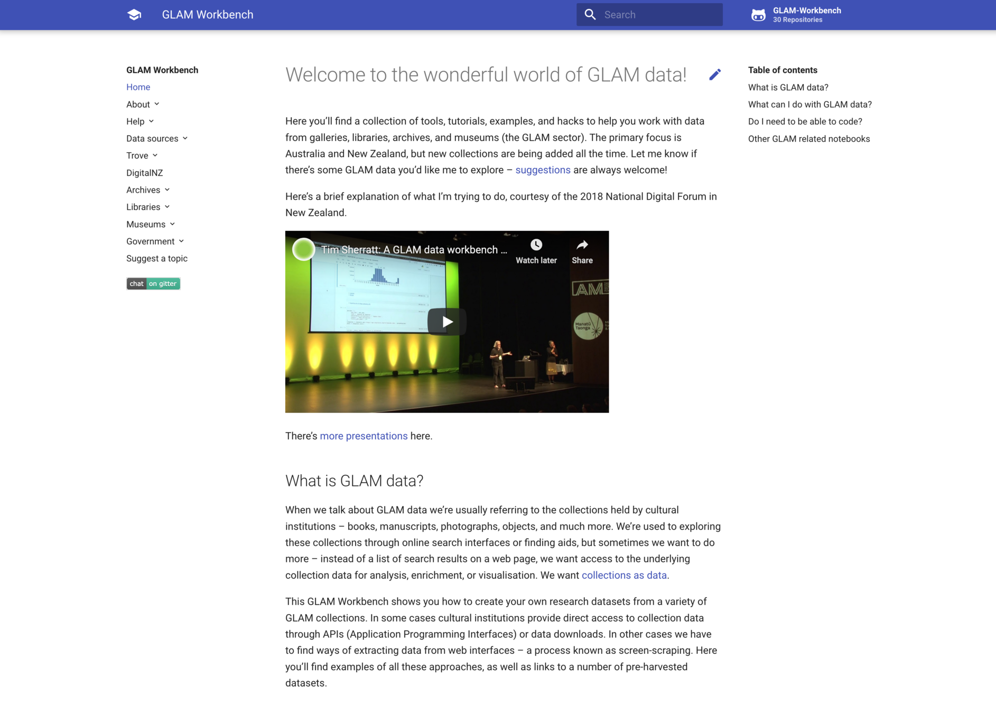
Task: Open GLAM-Workbench 30 Repositories link
Action: point(796,15)
